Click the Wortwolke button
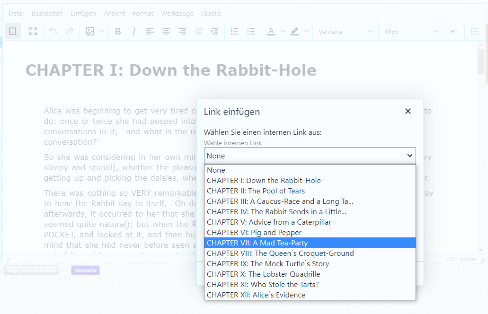The image size is (488, 314). (85, 270)
